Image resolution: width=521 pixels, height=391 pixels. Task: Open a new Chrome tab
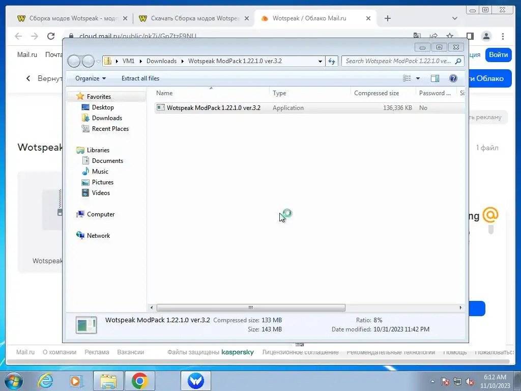pos(387,18)
